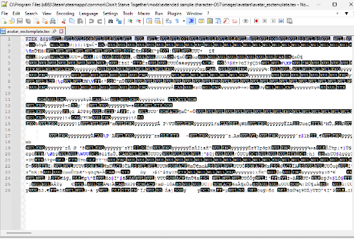Zoom in on the editor text
The width and height of the screenshot is (354, 239).
(130, 21)
